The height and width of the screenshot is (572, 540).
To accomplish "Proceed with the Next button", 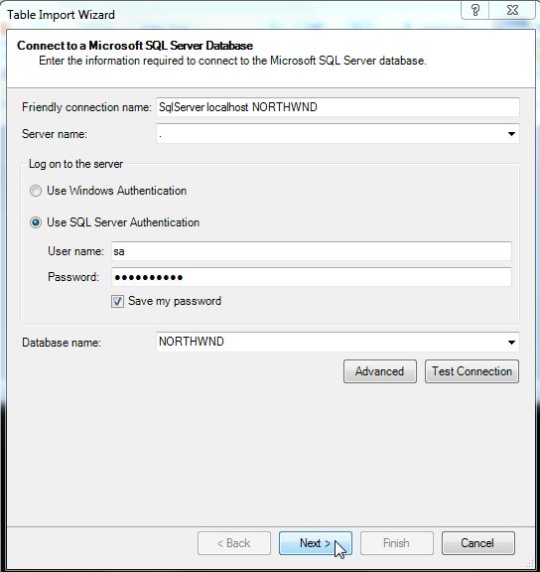I will tap(316, 543).
